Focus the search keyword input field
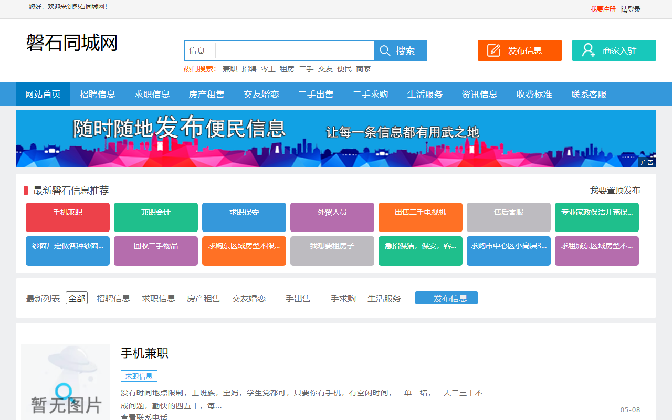Image resolution: width=672 pixels, height=420 pixels. pos(295,50)
